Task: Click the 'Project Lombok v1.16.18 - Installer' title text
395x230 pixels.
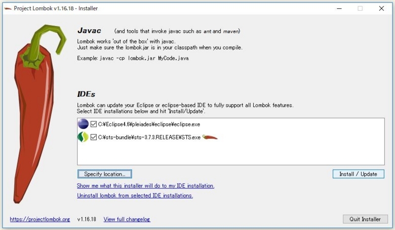Action: coord(56,8)
